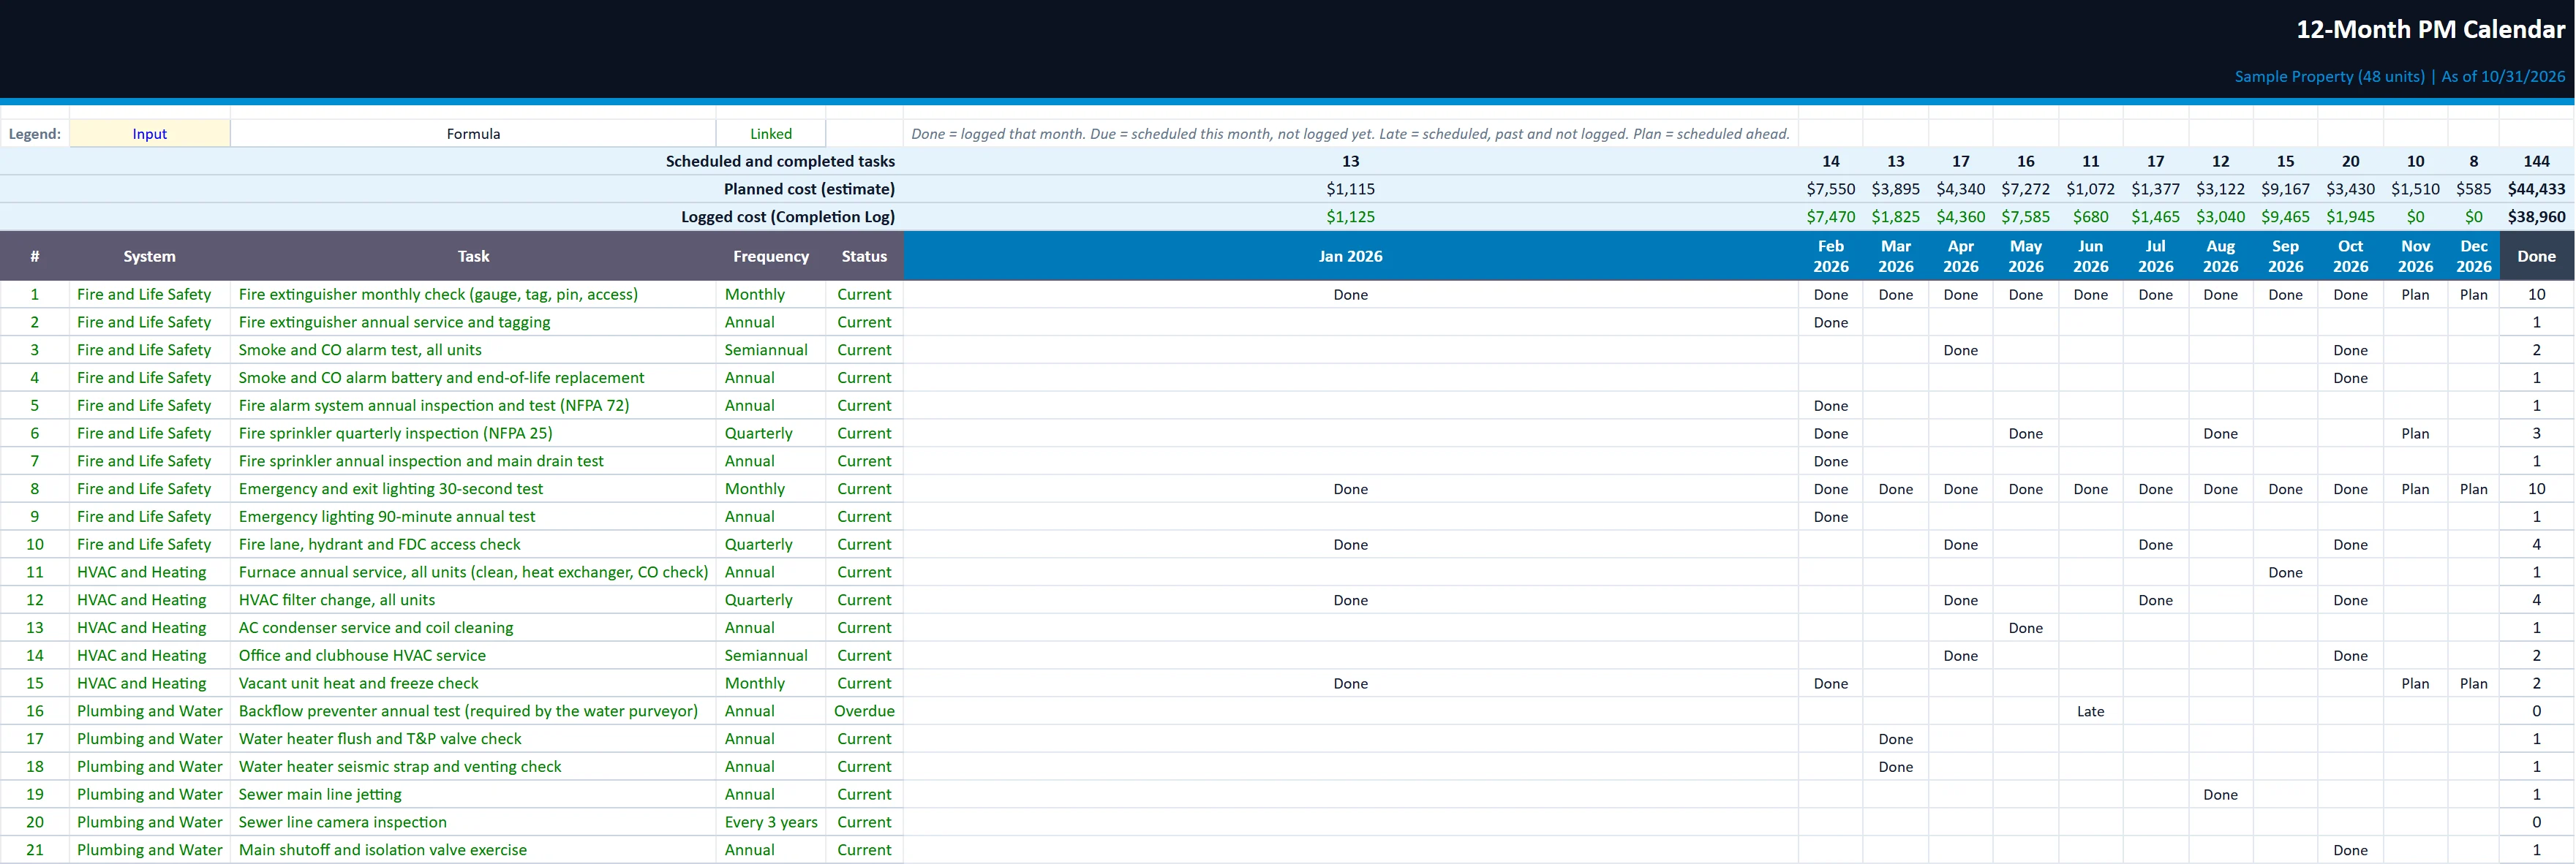Click the 'Sample Property (48 units)' subtitle
Image resolution: width=2576 pixels, height=864 pixels.
pyautogui.click(x=2329, y=76)
